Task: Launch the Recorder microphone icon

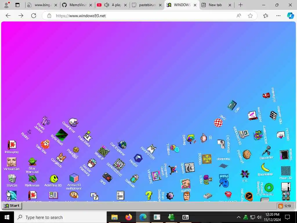Action: (266, 151)
